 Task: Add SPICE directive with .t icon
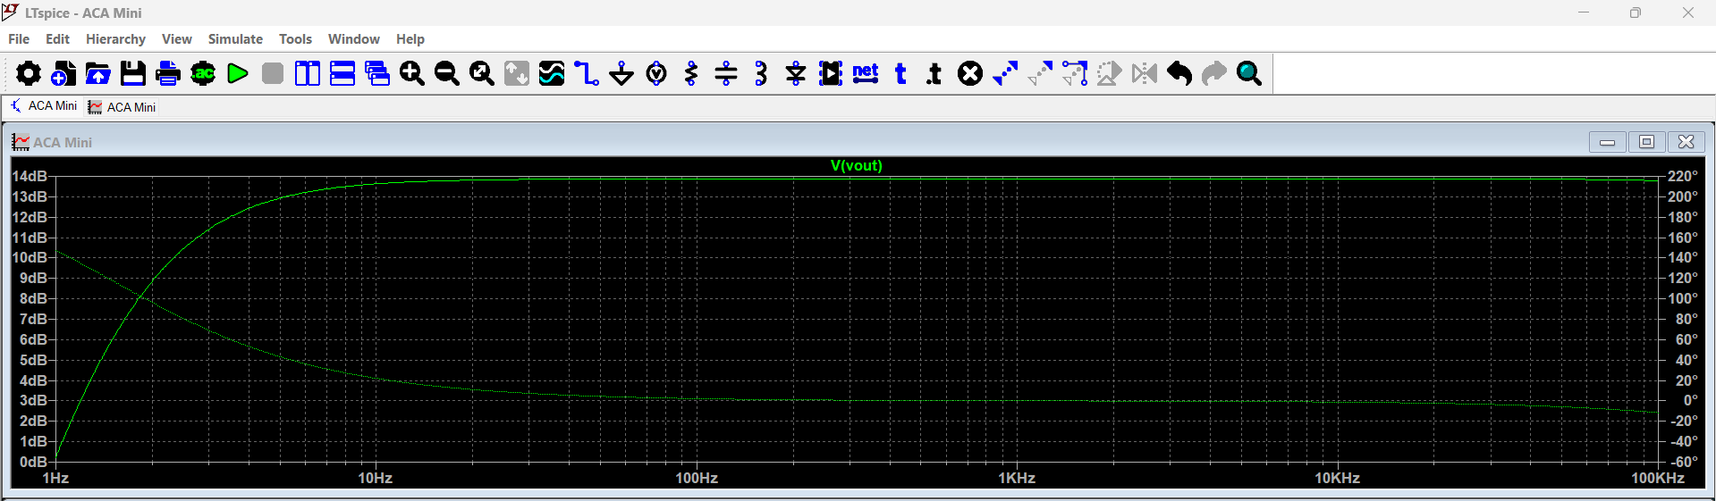pyautogui.click(x=934, y=73)
